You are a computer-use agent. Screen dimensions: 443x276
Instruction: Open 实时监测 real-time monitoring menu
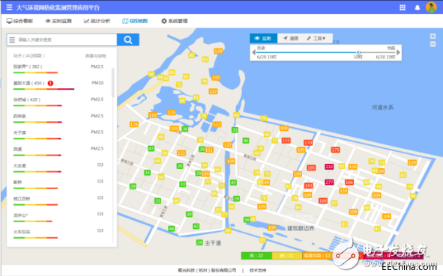(58, 21)
